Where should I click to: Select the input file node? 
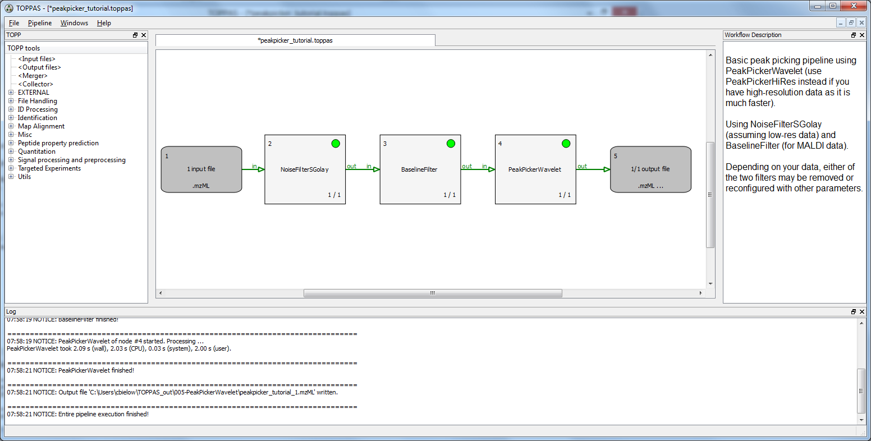pos(201,169)
